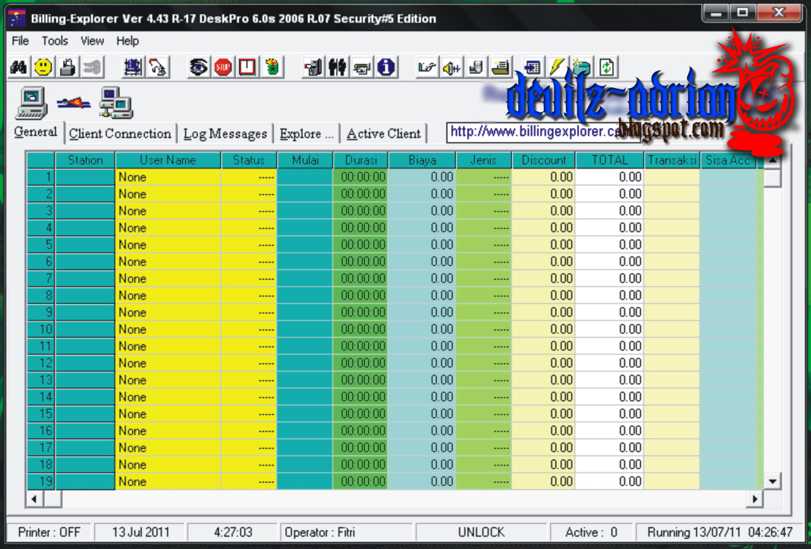The width and height of the screenshot is (811, 549).
Task: Click the gray server tower icon
Action: (x=313, y=67)
